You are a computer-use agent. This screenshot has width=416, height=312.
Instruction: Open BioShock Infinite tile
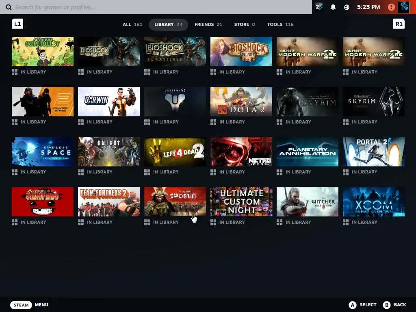241,52
